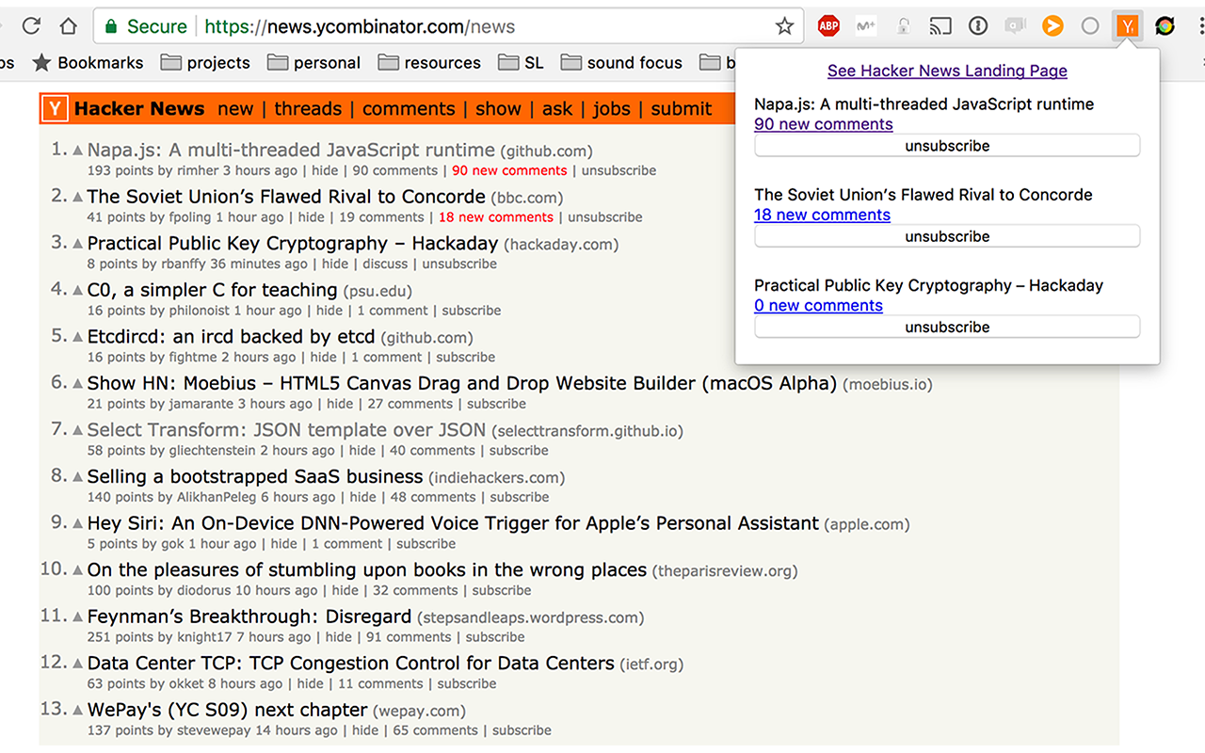View user diodorus profile link
1205x753 pixels.
(x=204, y=591)
